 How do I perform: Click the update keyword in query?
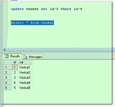pos(17,9)
